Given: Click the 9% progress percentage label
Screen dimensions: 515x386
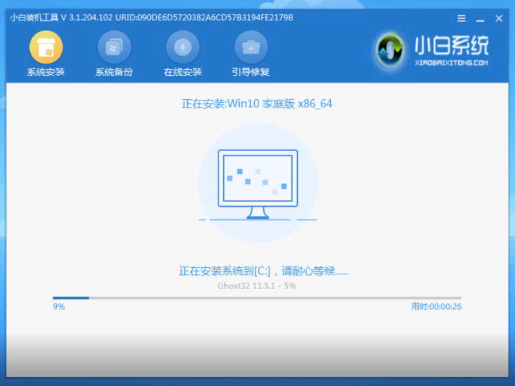Looking at the screenshot, I should tap(59, 306).
